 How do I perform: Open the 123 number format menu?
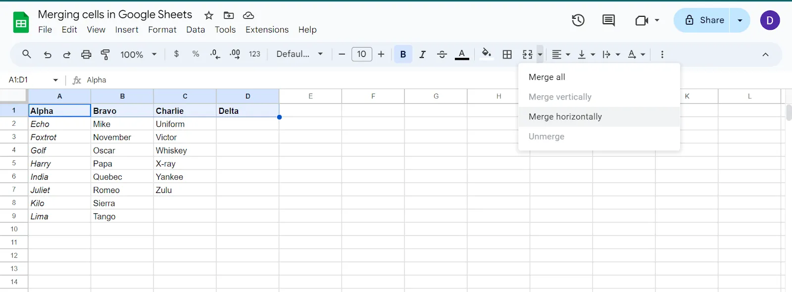(x=254, y=54)
